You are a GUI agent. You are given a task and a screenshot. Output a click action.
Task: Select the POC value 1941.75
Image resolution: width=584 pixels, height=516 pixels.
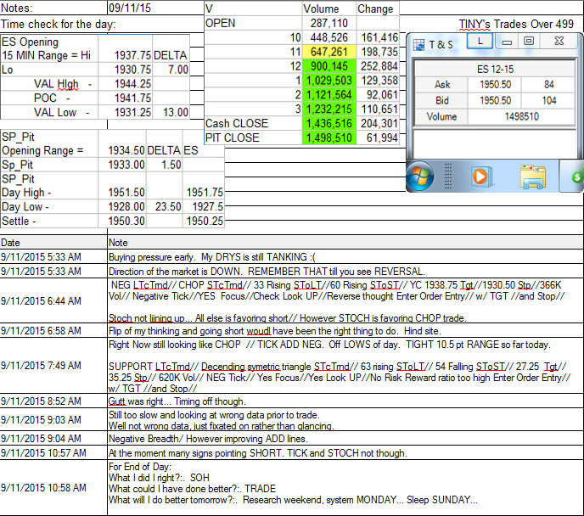point(126,98)
